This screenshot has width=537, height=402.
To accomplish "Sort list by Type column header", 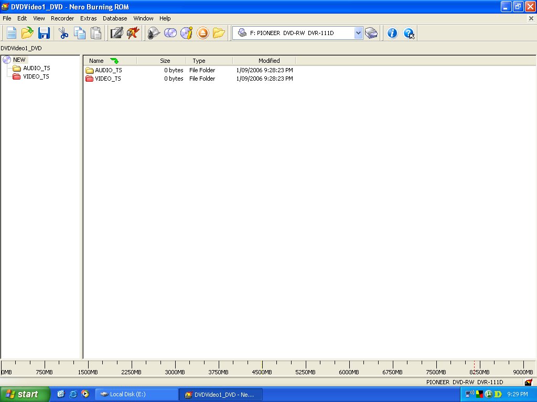I will coord(209,61).
